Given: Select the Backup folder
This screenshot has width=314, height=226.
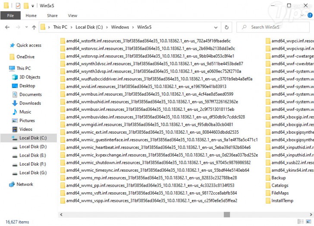Looking at the screenshot, I should [x=276, y=178].
